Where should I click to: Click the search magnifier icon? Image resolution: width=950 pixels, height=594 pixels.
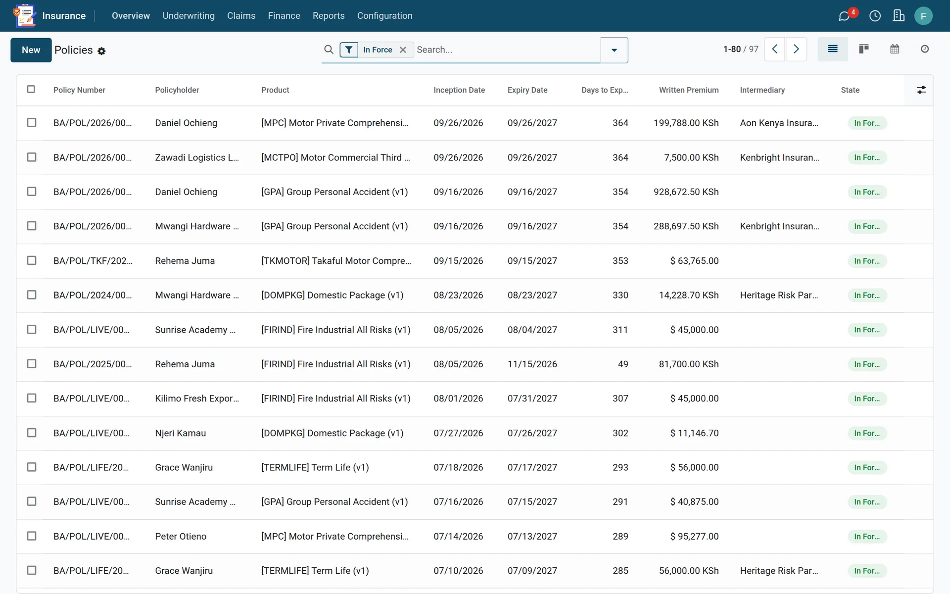[x=329, y=49]
